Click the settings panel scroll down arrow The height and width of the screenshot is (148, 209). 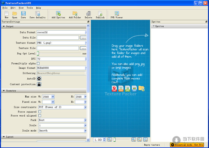coord(88,140)
